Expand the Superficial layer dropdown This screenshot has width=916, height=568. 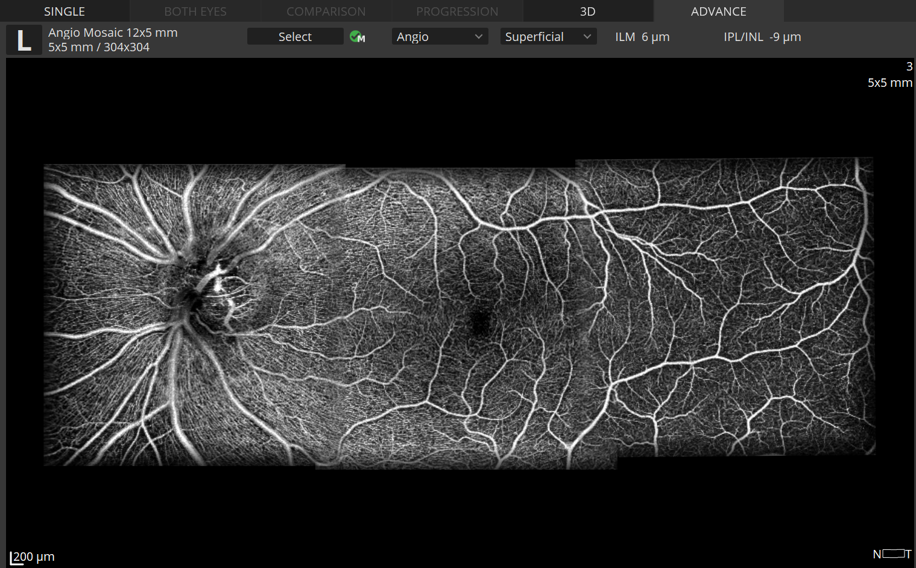[x=548, y=37]
